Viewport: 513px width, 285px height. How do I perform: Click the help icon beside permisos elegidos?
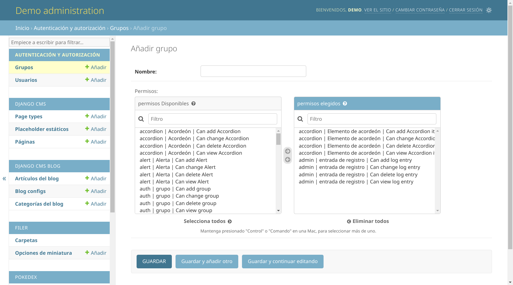coord(345,103)
